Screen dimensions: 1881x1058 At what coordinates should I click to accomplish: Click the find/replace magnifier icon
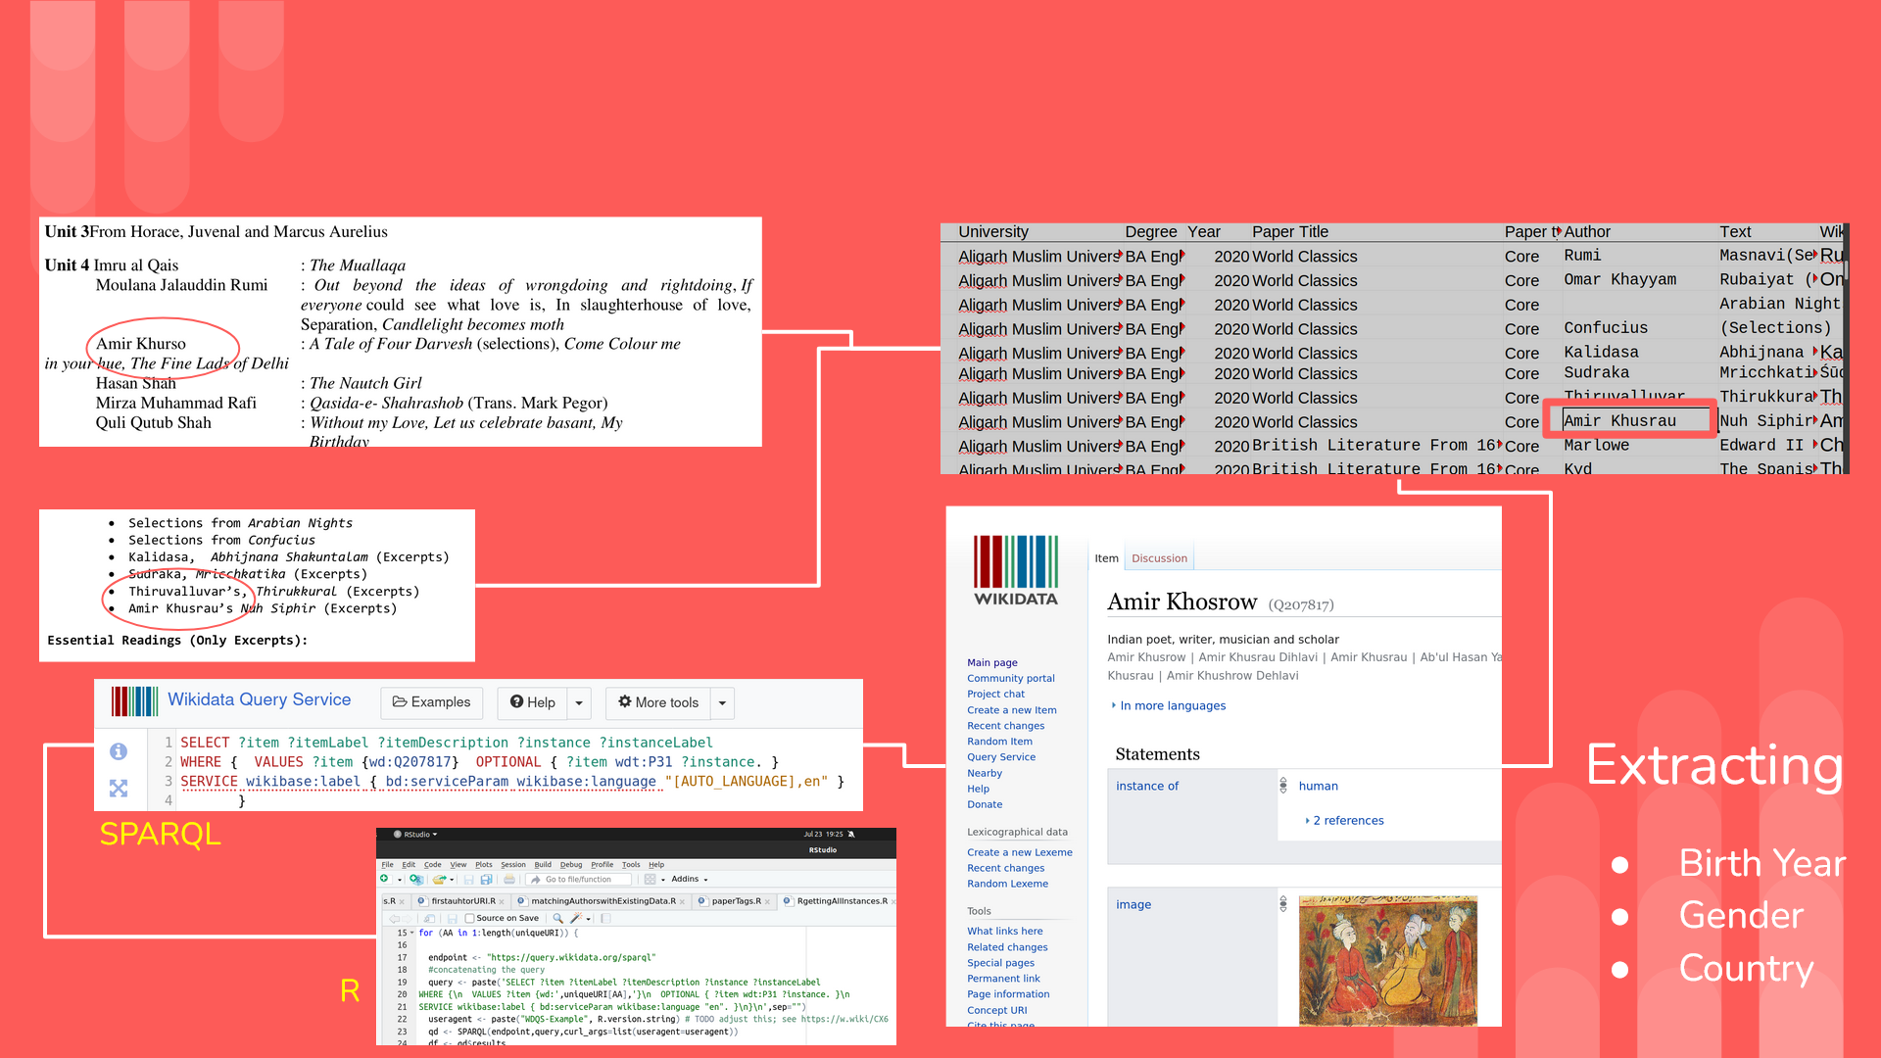[557, 918]
